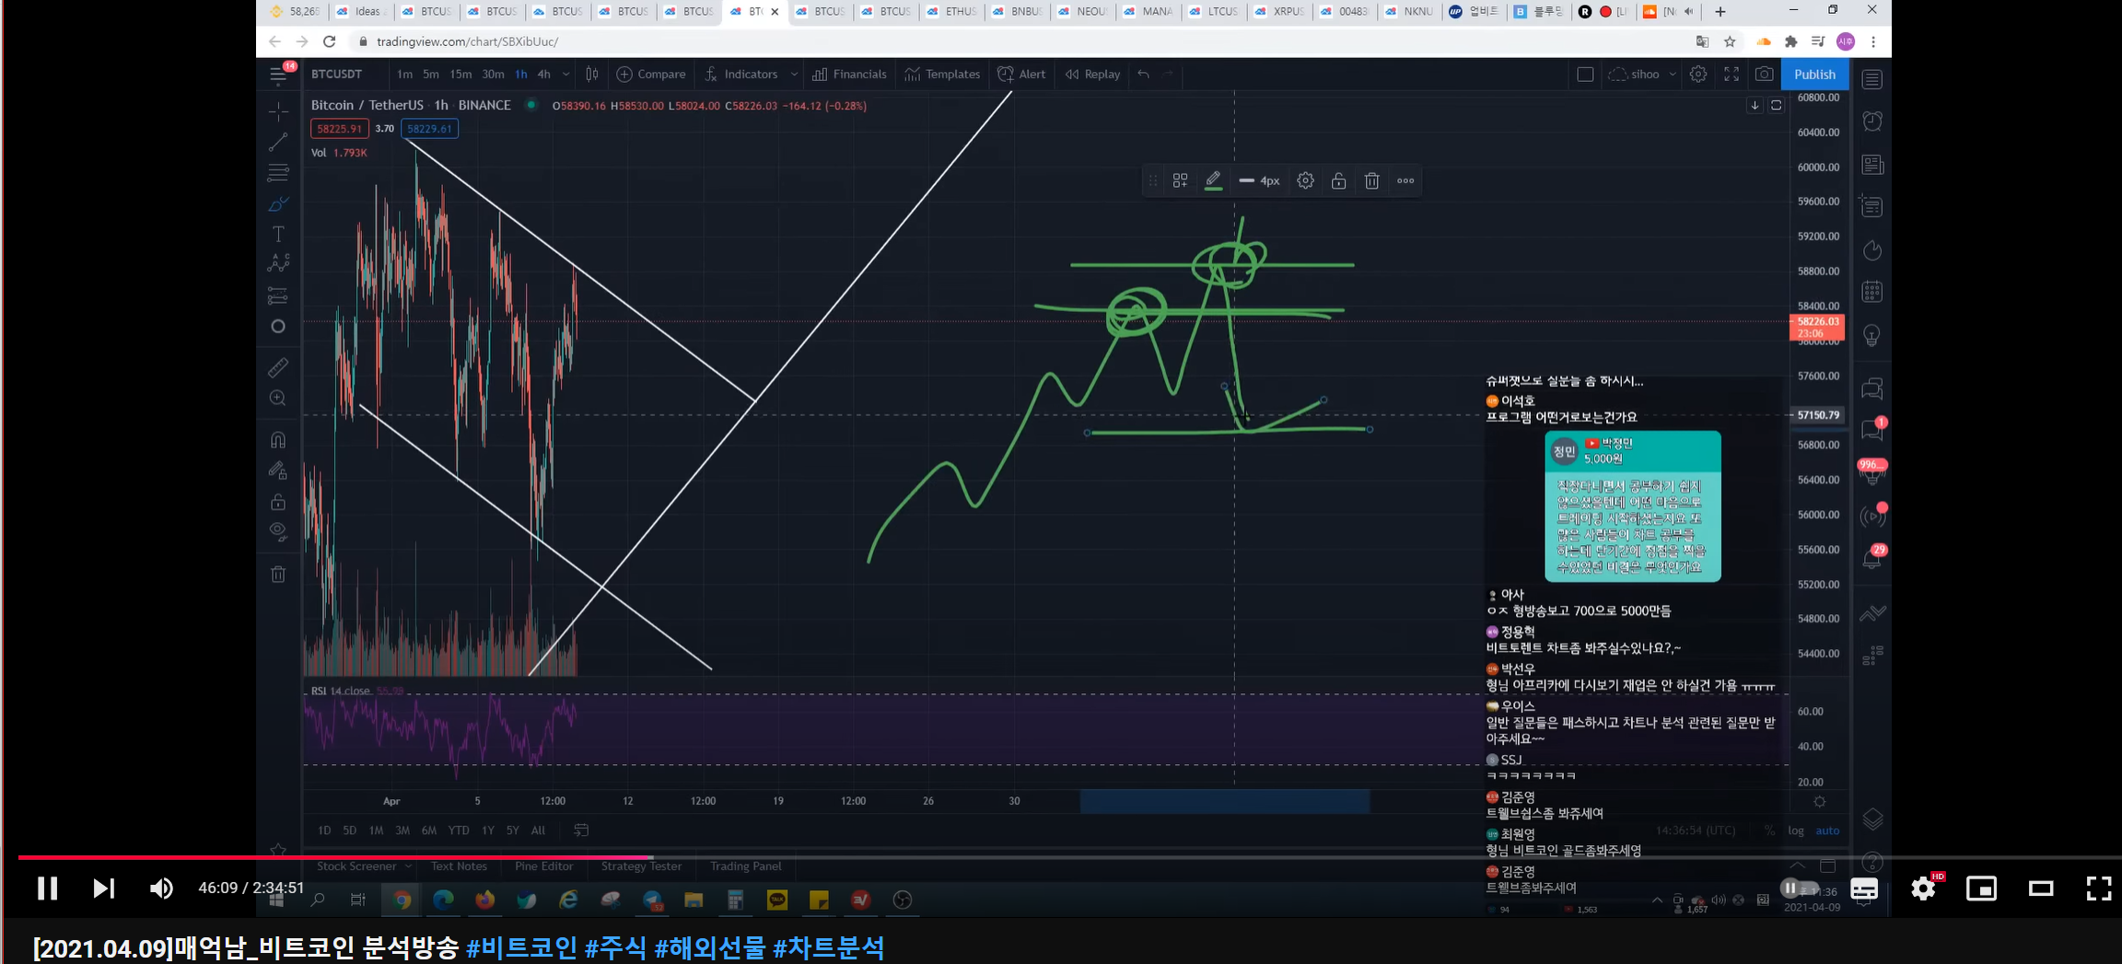Image resolution: width=2122 pixels, height=964 pixels.
Task: Seek on the red YouTube progress bar
Action: (335, 857)
